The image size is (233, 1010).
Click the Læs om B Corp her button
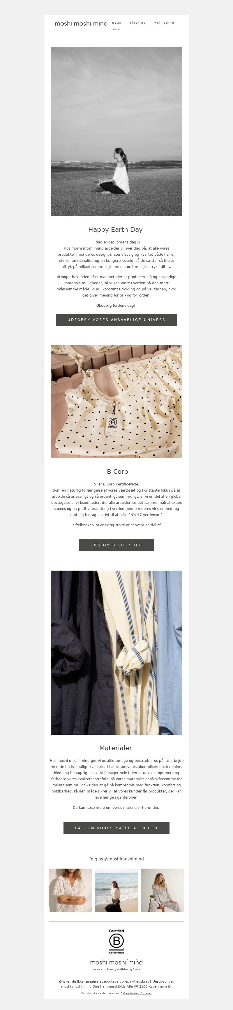(116, 545)
